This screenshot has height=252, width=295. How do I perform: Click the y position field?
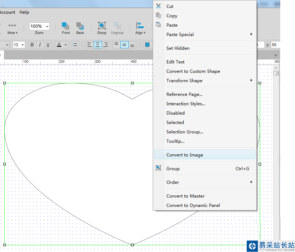coord(276,45)
